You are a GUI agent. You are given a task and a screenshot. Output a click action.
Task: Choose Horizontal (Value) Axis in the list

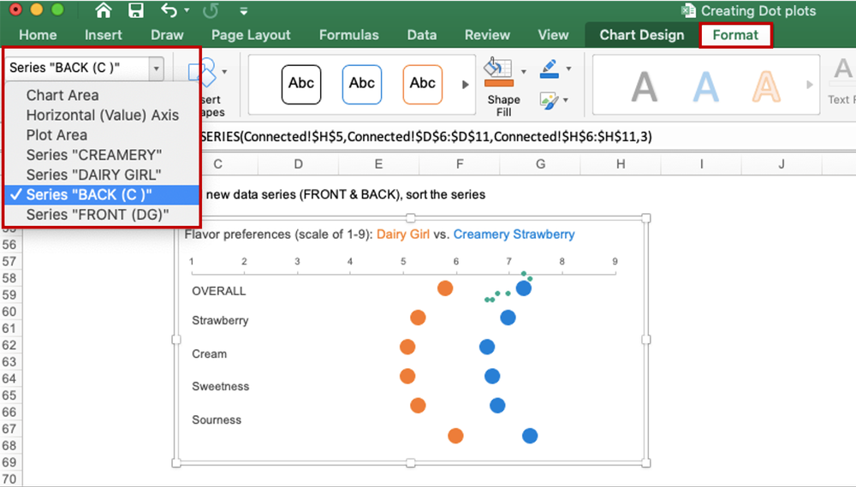point(102,116)
